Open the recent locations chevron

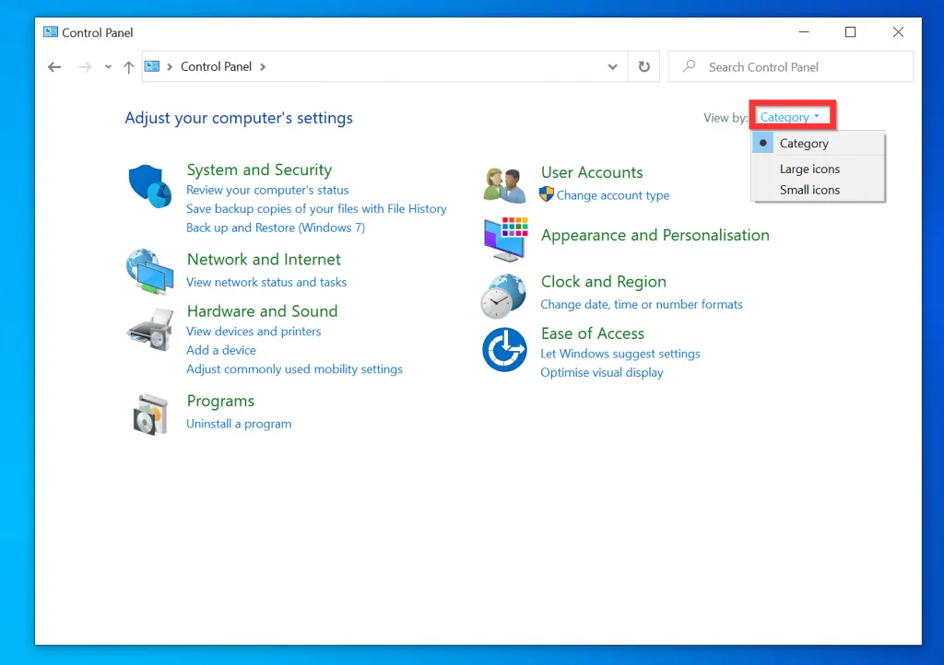(x=108, y=66)
